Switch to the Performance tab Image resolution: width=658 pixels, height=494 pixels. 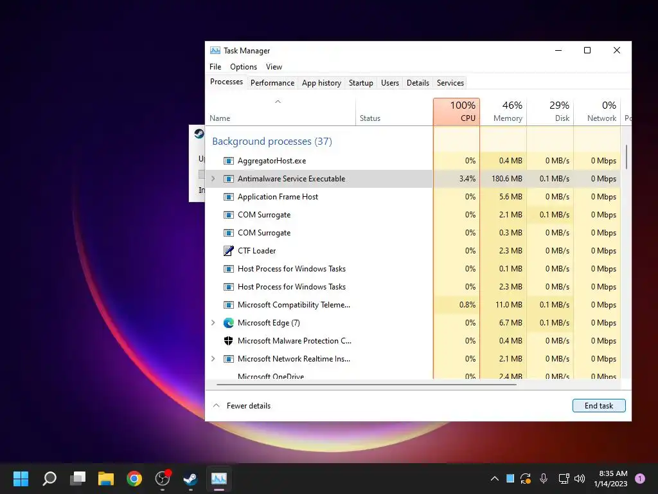tap(272, 83)
